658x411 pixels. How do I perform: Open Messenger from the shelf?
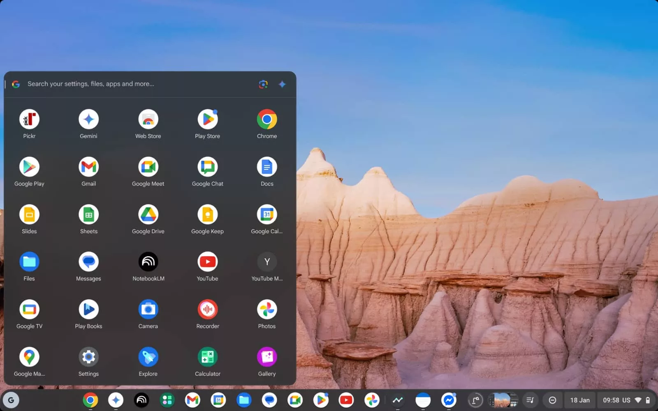tap(449, 400)
